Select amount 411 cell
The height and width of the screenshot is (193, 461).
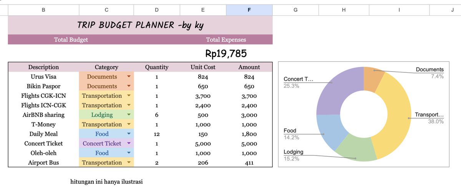(x=249, y=163)
